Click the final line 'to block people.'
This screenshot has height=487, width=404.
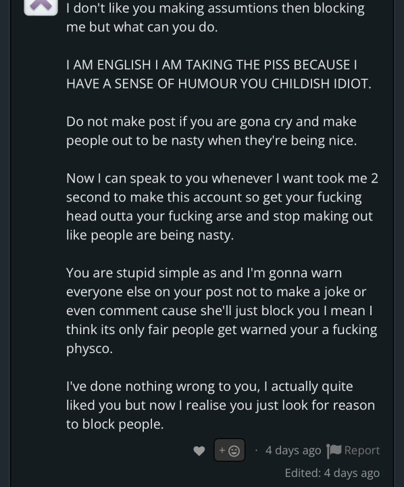pos(115,424)
